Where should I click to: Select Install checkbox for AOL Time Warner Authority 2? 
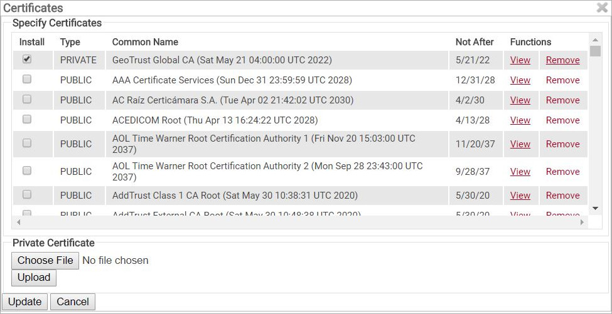[27, 170]
